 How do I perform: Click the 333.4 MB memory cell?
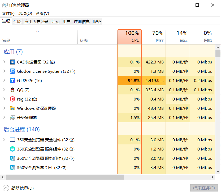coord(154,90)
